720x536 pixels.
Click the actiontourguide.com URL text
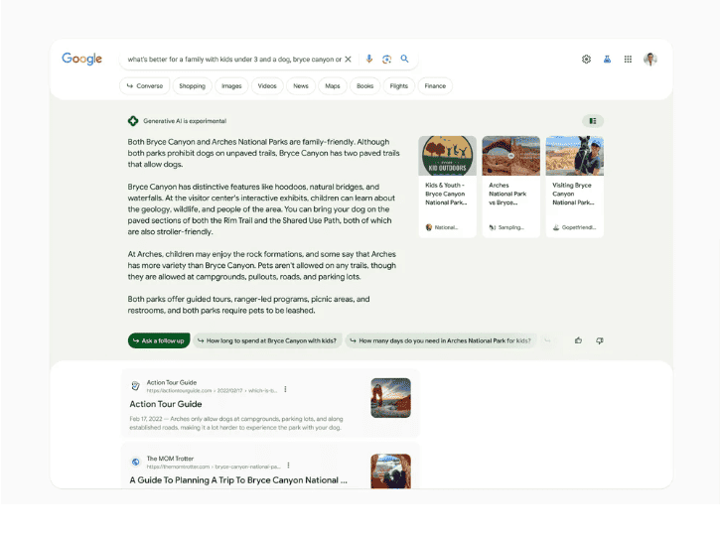pos(212,390)
